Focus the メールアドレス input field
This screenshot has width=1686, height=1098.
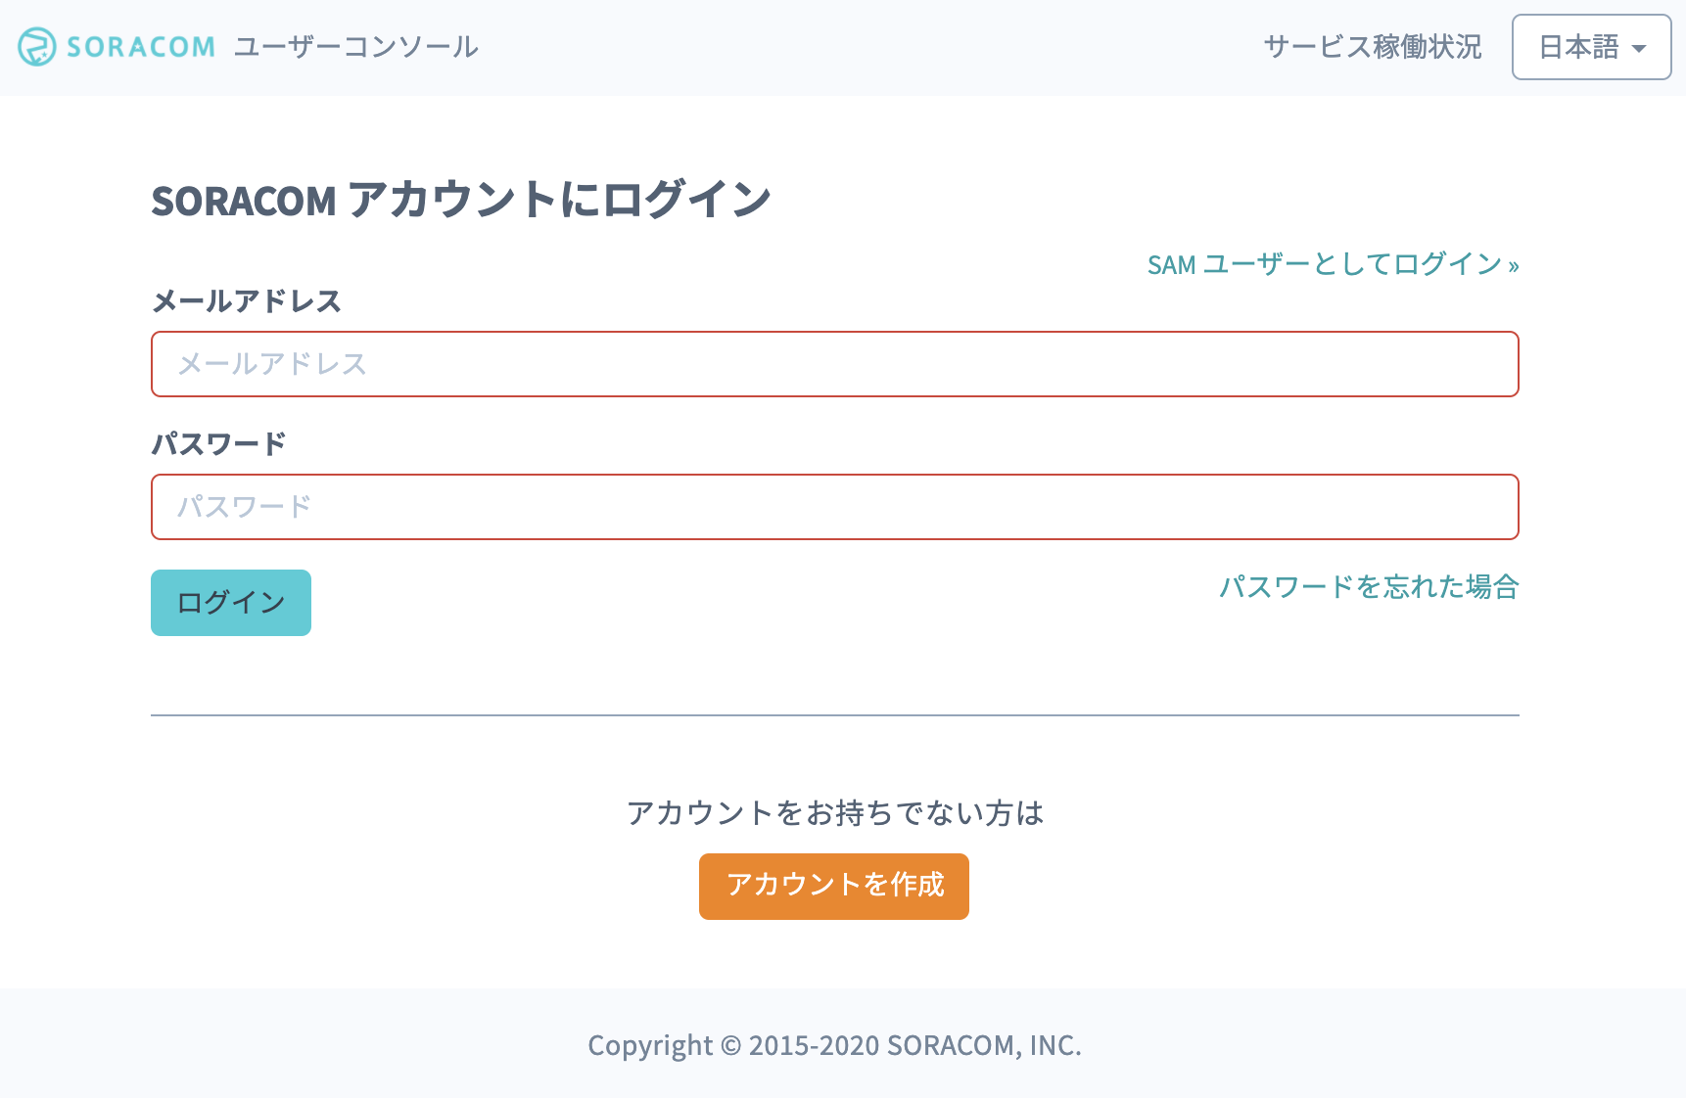(x=835, y=364)
